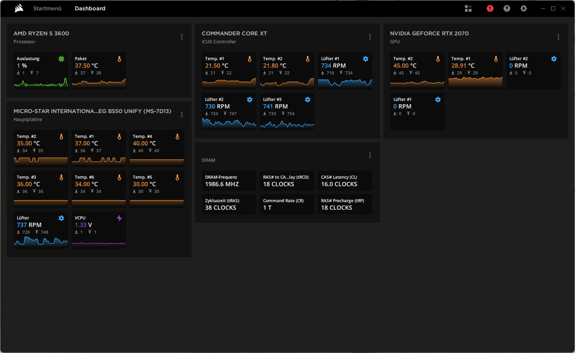Click the thermometer icon on Paket tile
The height and width of the screenshot is (353, 575).
119,59
